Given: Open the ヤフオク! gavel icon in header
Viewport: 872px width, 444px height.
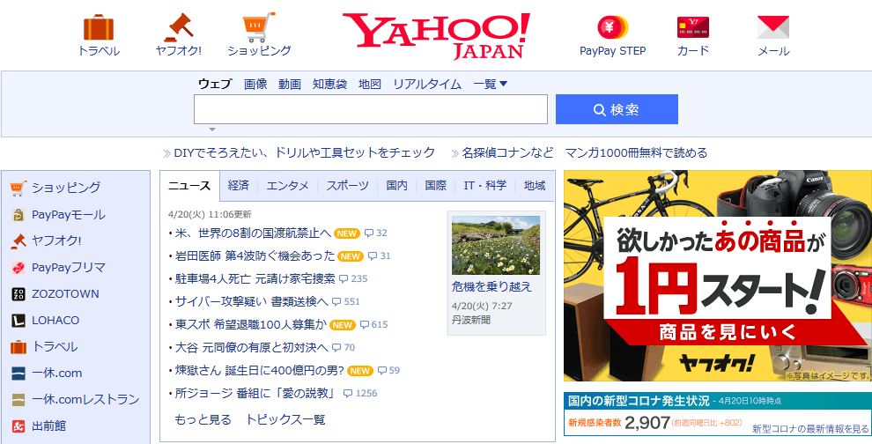Looking at the screenshot, I should (x=178, y=26).
